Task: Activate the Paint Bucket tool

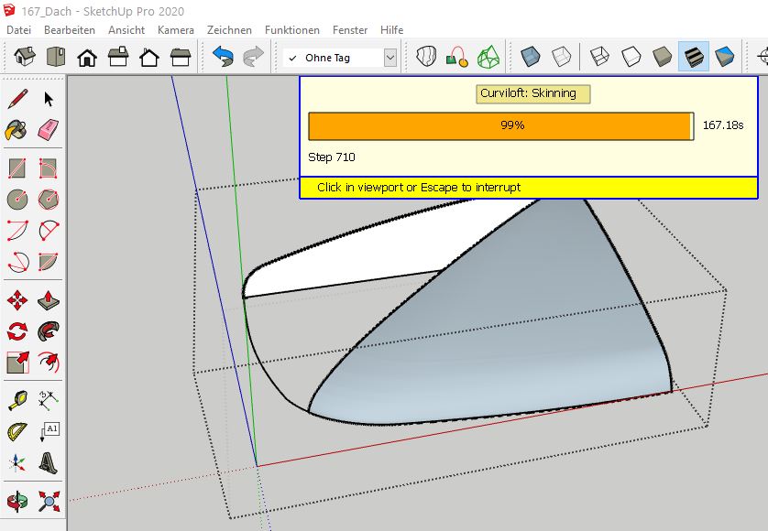Action: [x=17, y=130]
